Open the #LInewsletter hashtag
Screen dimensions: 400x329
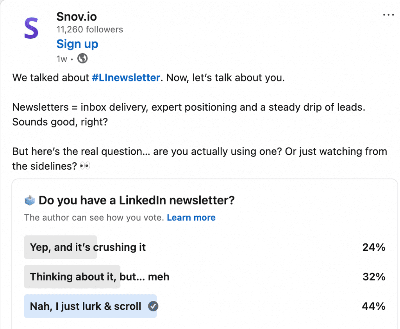[x=126, y=77]
